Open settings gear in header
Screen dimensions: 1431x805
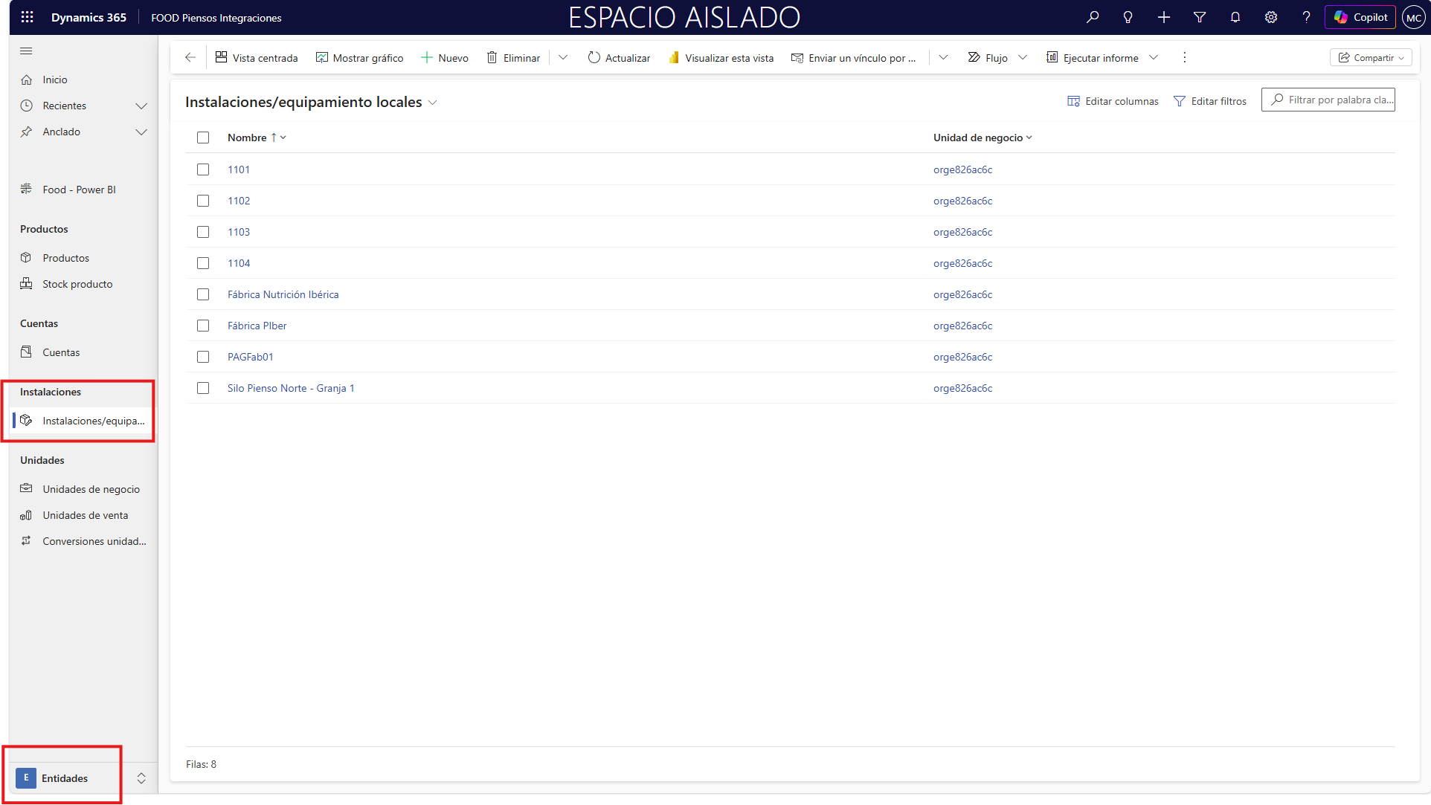[x=1270, y=17]
